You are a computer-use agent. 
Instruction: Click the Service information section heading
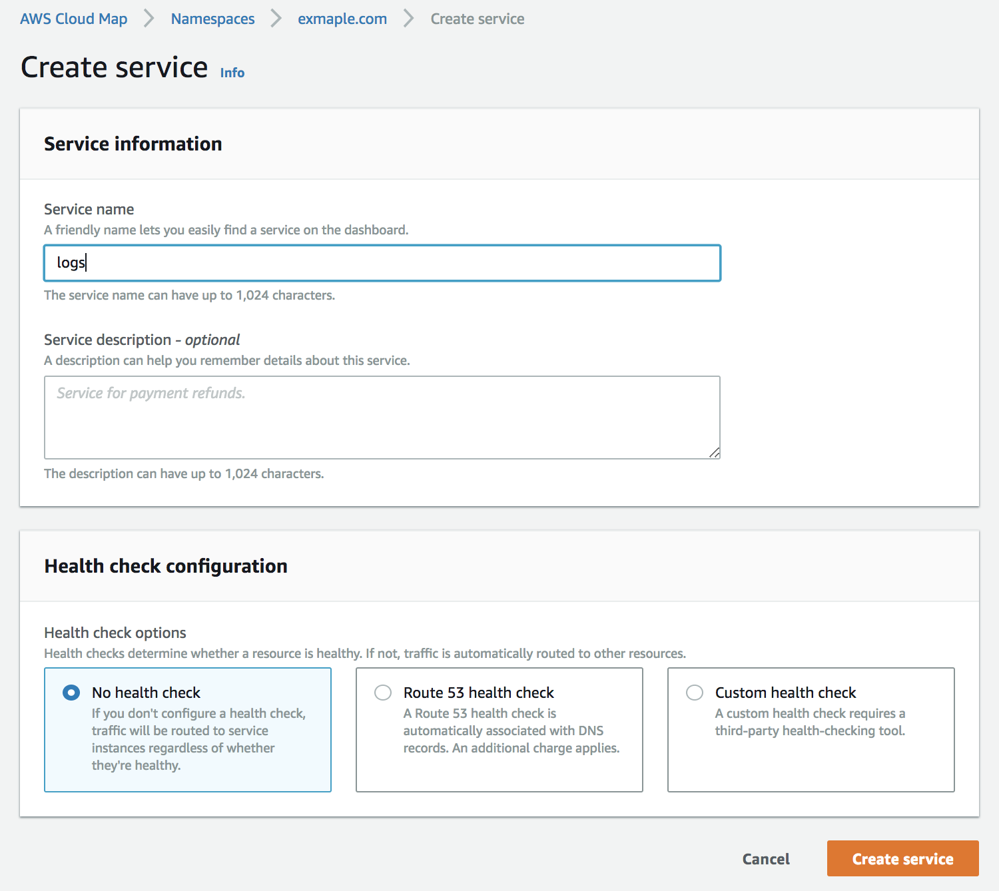[x=133, y=144]
